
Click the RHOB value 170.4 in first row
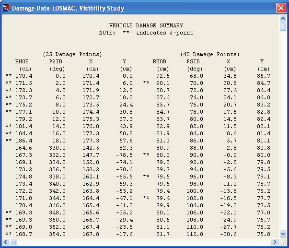click(24, 76)
